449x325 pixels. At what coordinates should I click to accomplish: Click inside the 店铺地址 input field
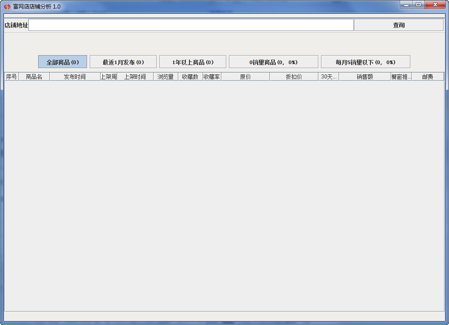191,25
